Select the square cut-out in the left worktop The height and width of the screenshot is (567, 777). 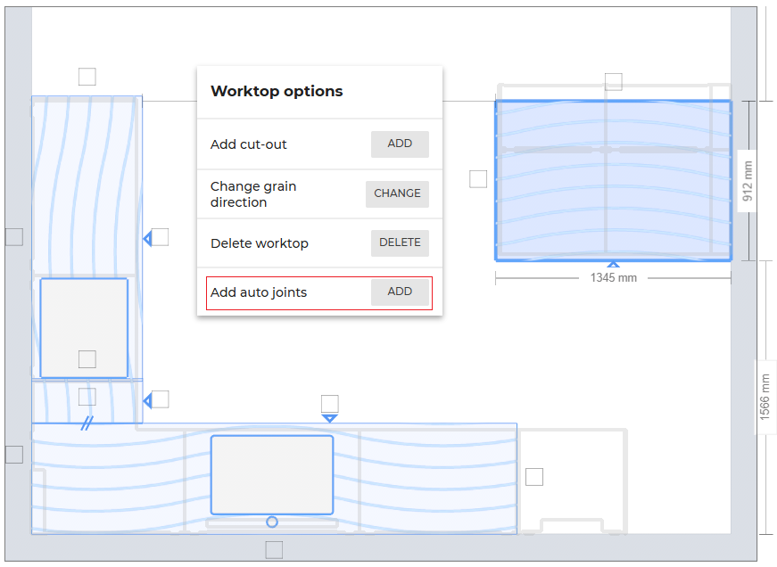(x=84, y=326)
